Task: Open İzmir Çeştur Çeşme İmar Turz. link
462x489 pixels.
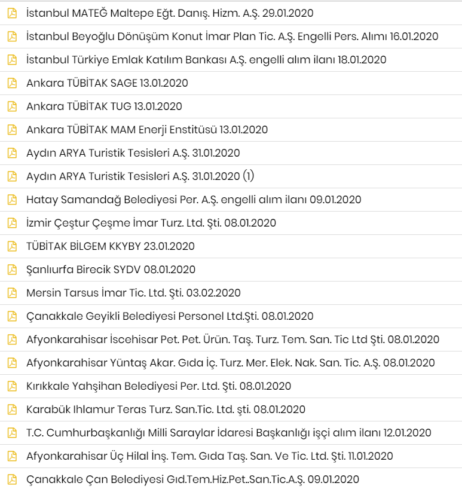Action: click(151, 224)
